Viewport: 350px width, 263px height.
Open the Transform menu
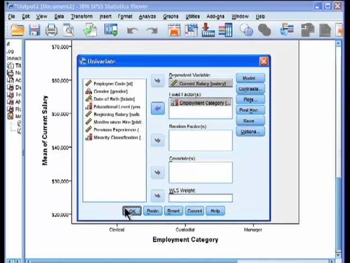click(x=81, y=16)
